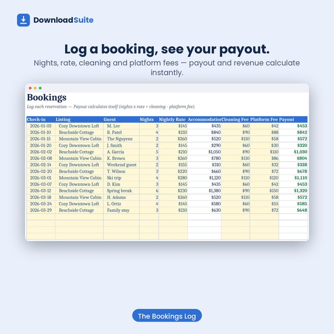Select guest cell M. Lee
The height and width of the screenshot is (334, 334).
tap(121, 126)
